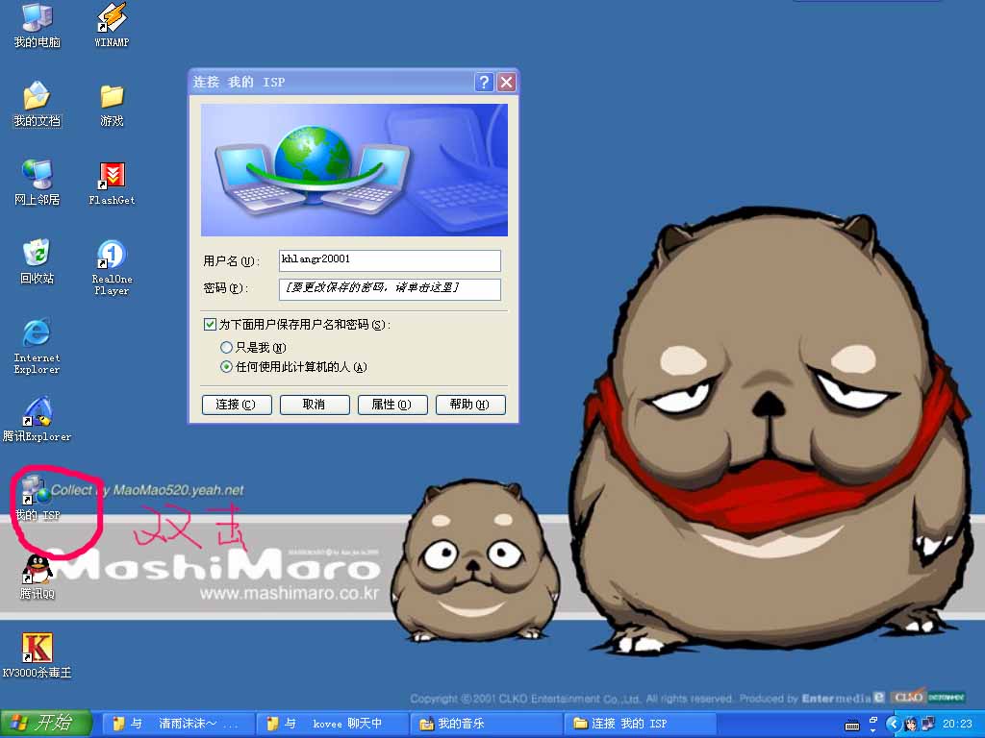
Task: Select the 腾讯Explorer desktop shortcut
Action: coord(38,419)
